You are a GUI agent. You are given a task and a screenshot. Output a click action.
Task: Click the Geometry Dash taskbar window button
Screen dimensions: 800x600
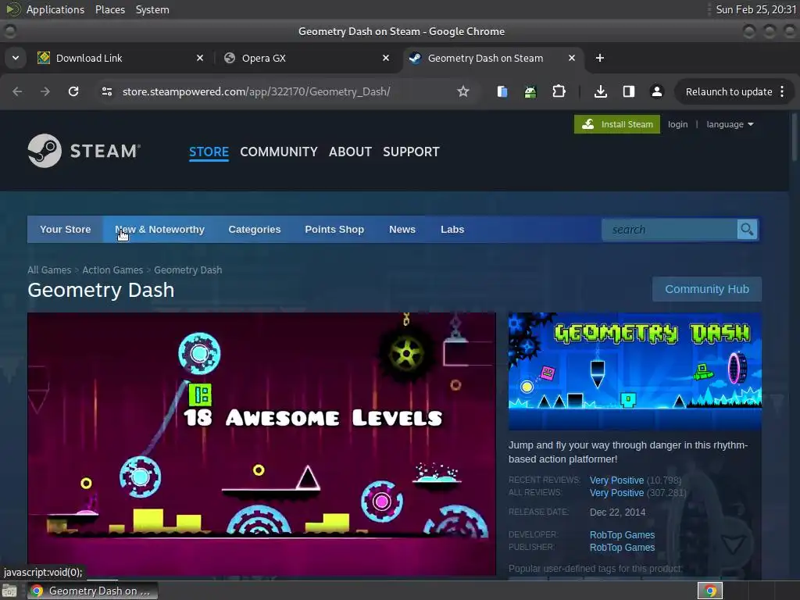point(92,591)
